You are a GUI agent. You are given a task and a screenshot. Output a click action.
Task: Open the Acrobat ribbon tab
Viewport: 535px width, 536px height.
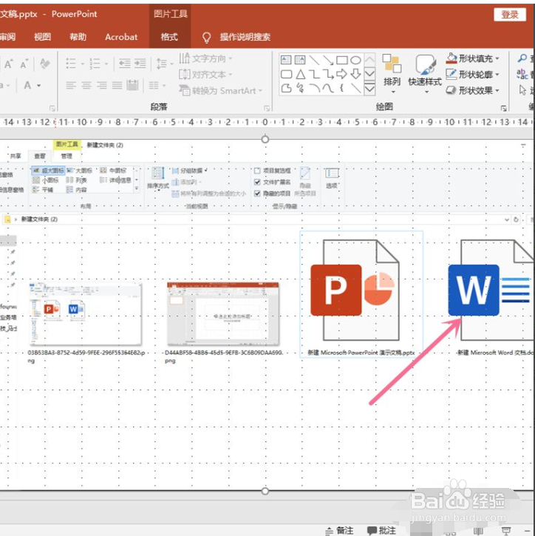coord(121,37)
